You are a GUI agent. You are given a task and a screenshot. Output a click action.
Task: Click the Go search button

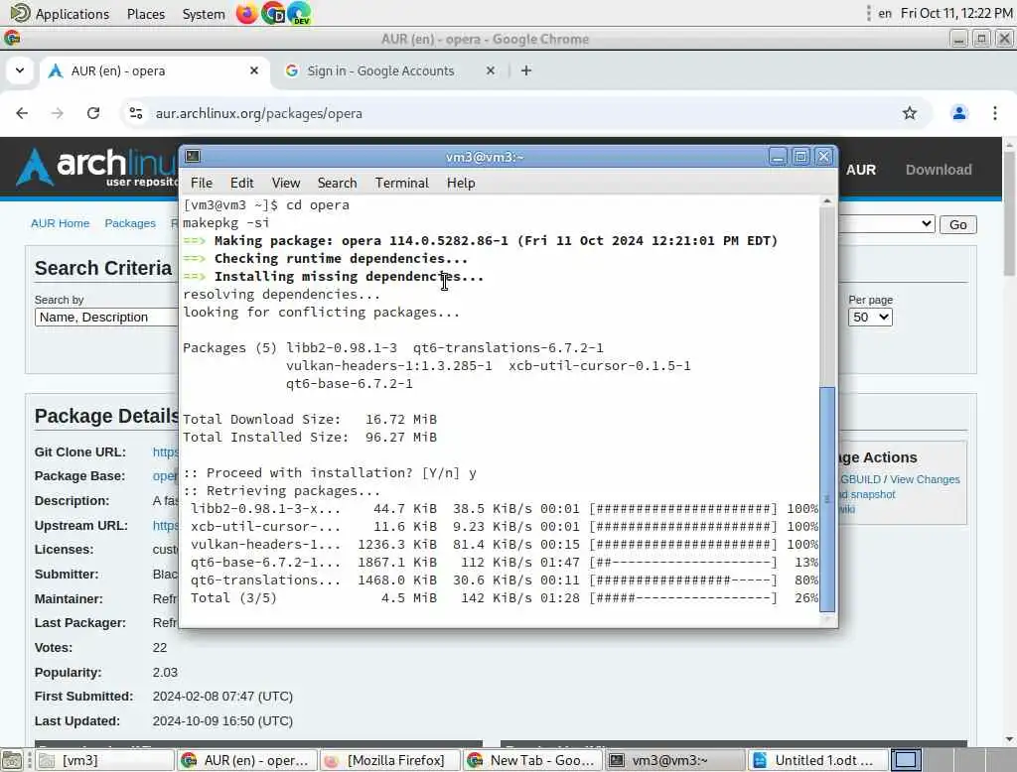(x=958, y=224)
